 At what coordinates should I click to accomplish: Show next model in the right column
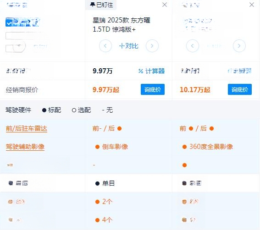(239, 46)
